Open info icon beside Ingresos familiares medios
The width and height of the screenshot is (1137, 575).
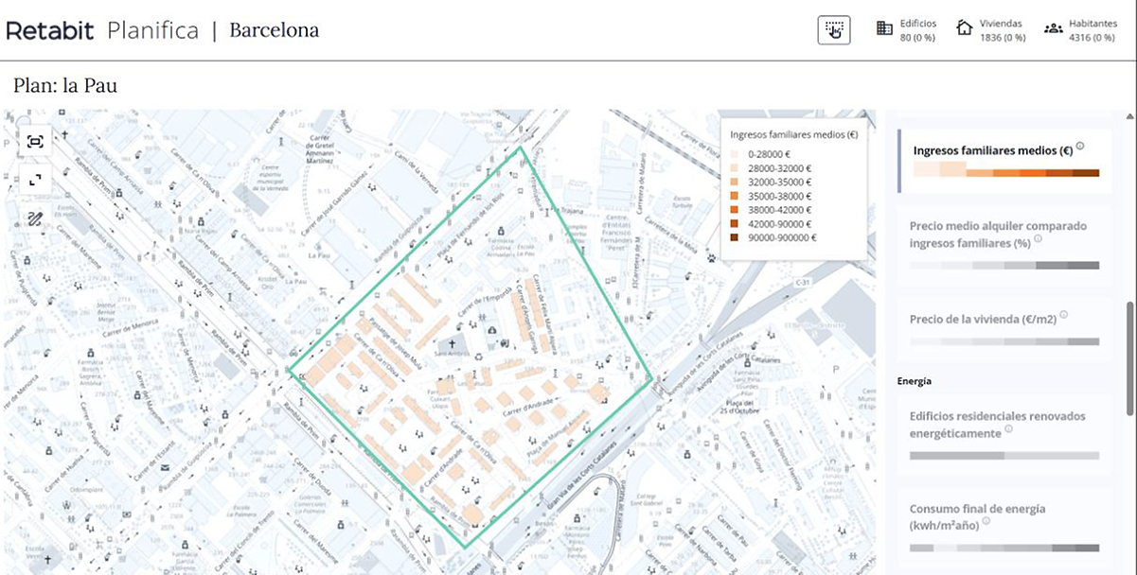point(1080,147)
